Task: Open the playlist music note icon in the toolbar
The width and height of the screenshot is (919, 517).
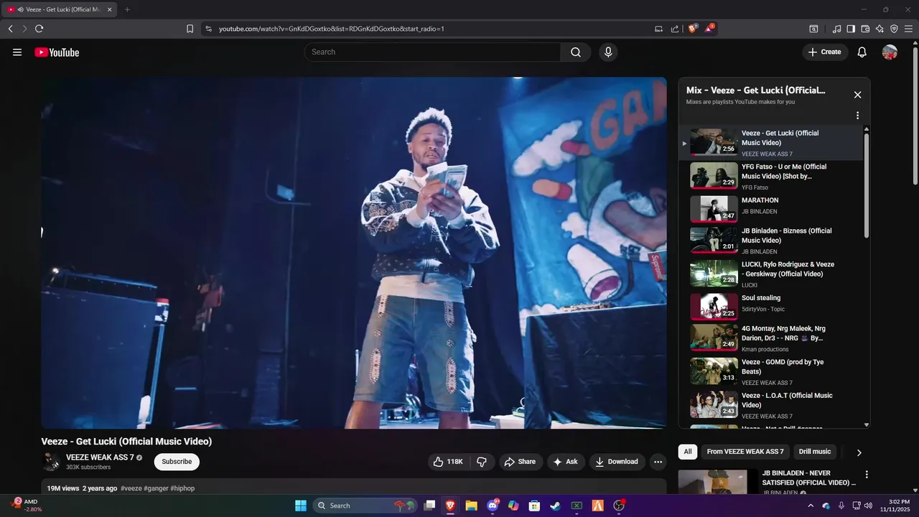Action: point(836,29)
